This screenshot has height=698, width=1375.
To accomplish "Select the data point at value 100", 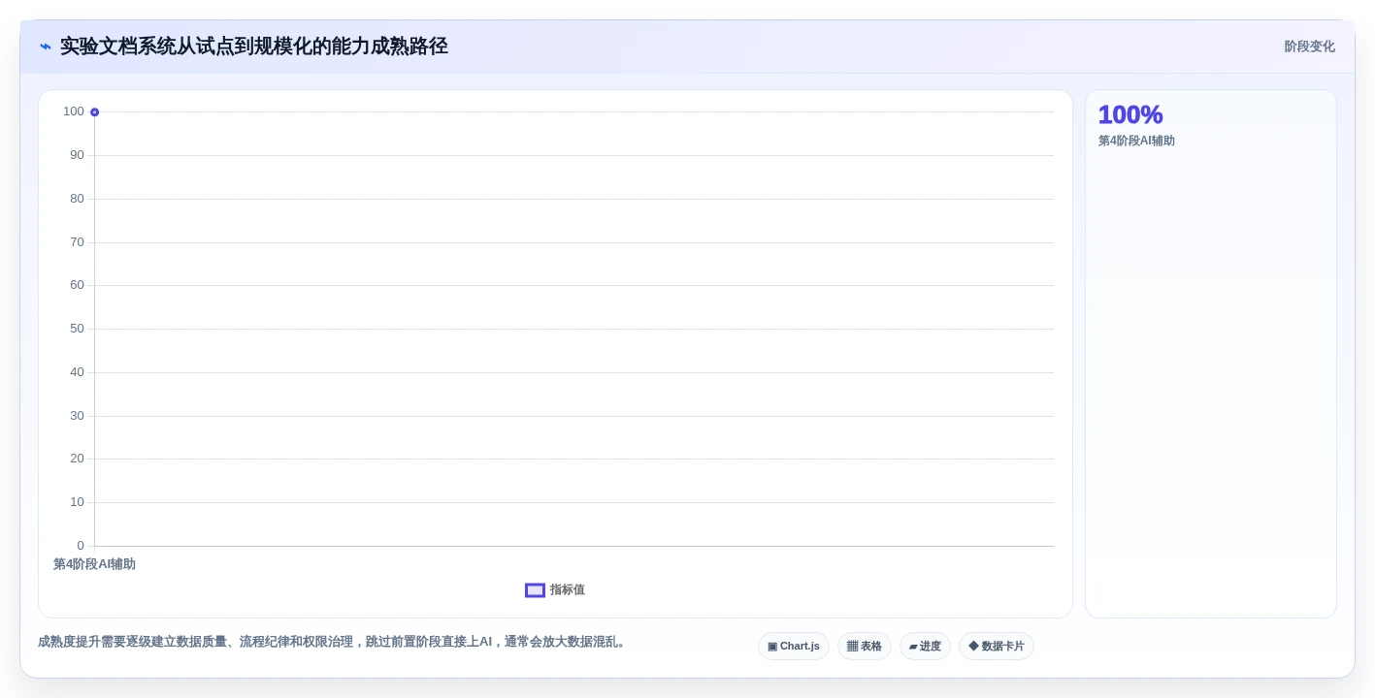I will (94, 112).
